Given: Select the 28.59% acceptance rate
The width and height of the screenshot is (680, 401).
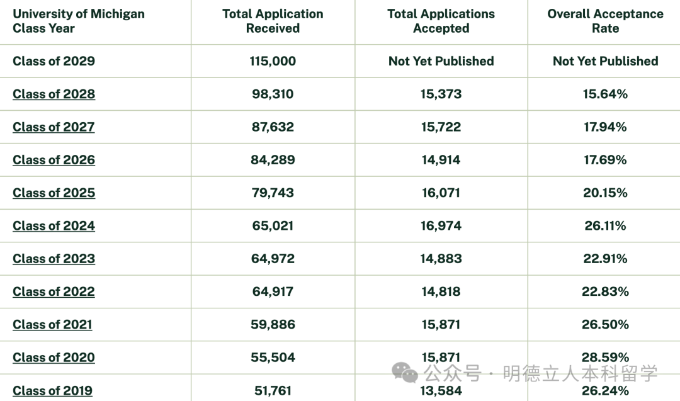Looking at the screenshot, I should (606, 358).
